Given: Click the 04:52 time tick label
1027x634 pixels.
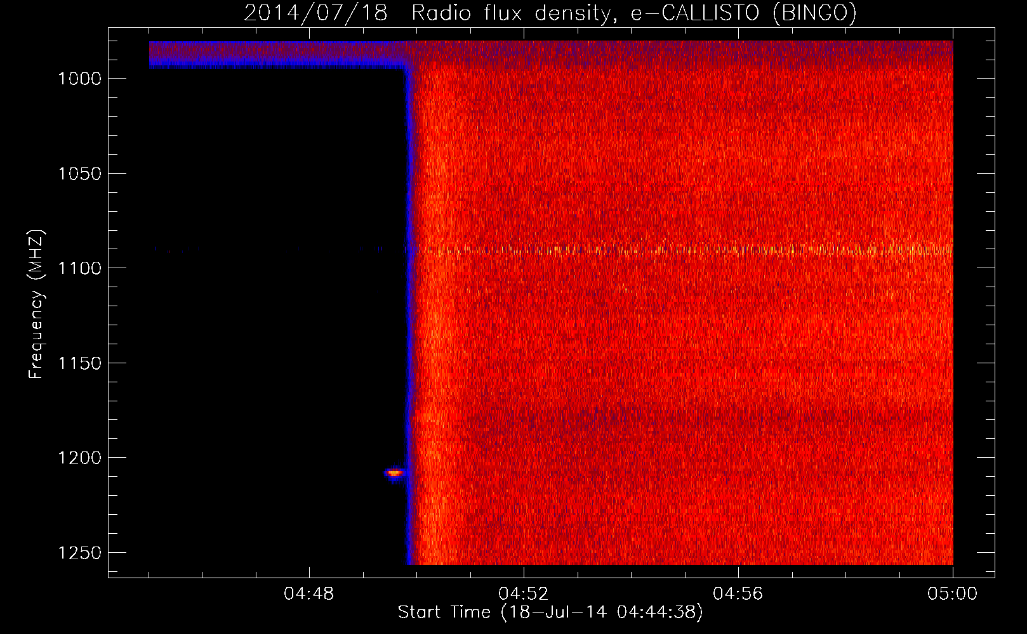Looking at the screenshot, I should [524, 594].
